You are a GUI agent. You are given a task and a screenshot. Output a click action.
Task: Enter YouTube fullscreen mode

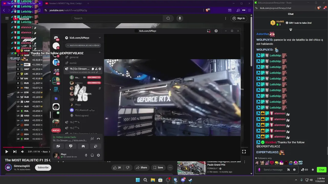(x=244, y=152)
